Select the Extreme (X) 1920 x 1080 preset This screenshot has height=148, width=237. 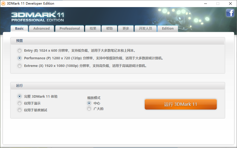pyautogui.click(x=19, y=66)
